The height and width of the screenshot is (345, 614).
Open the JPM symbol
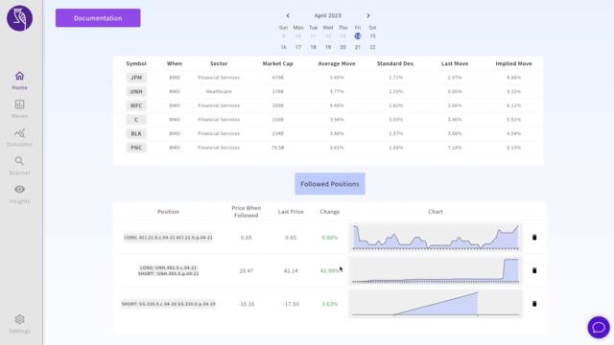pos(136,78)
